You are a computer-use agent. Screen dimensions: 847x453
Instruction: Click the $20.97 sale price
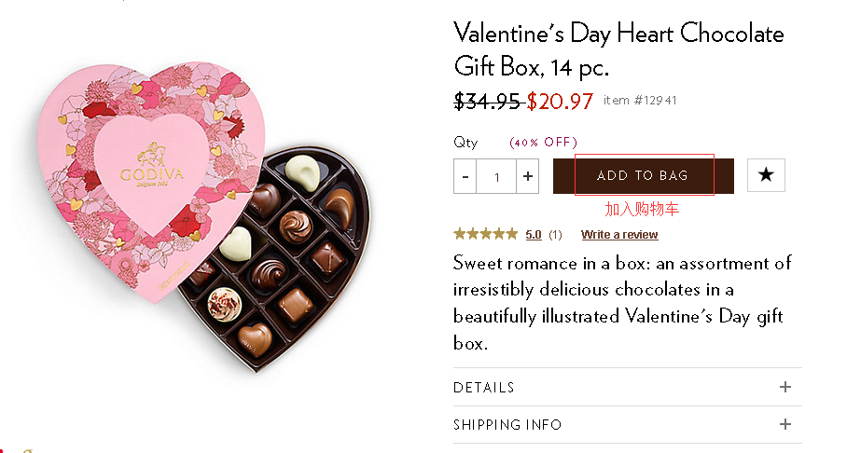coord(560,101)
